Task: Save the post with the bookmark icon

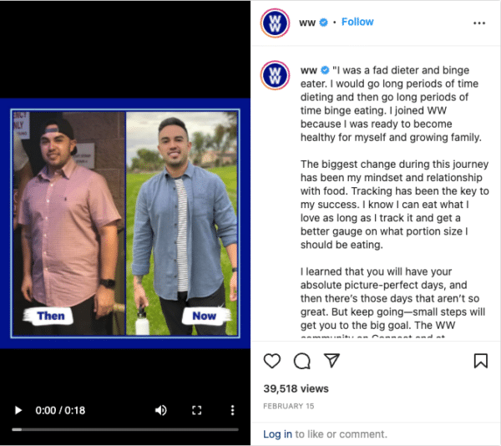Action: click(481, 361)
